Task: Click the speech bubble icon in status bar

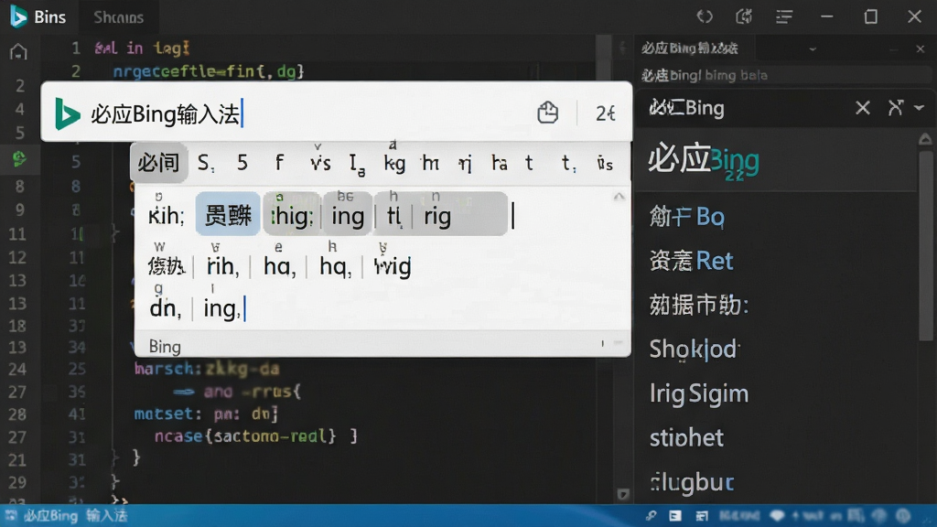Action: [x=777, y=516]
